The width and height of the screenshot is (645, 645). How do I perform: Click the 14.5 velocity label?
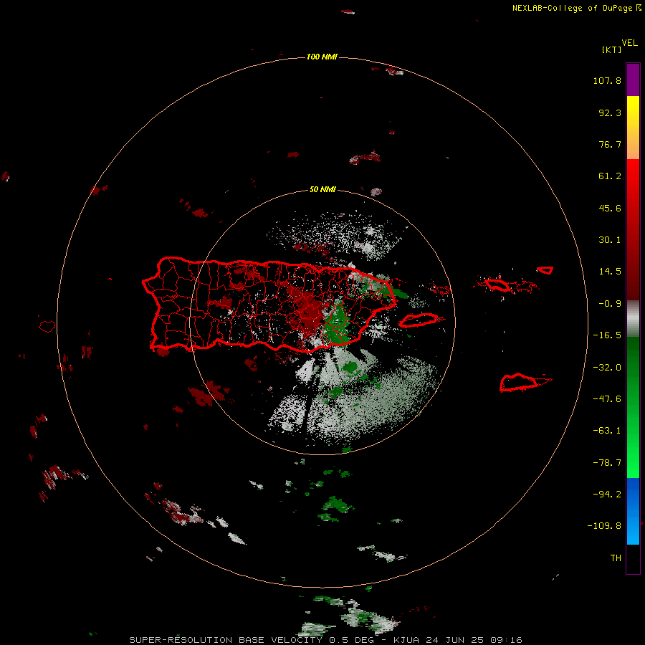(x=610, y=272)
